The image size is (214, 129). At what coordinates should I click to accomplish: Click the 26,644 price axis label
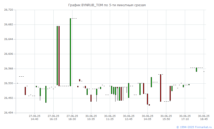(x=9, y=39)
